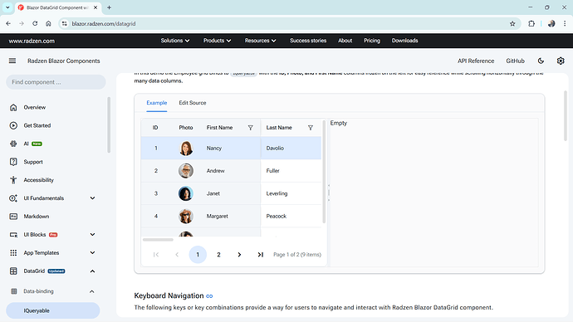Switch to the Example tab

pos(157,103)
